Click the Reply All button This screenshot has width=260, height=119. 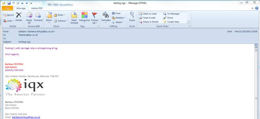pos(29,18)
